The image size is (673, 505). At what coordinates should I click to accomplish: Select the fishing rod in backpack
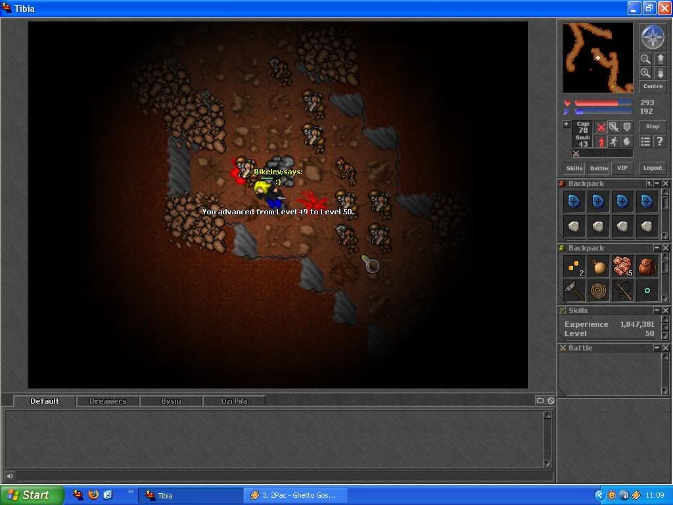click(x=623, y=291)
